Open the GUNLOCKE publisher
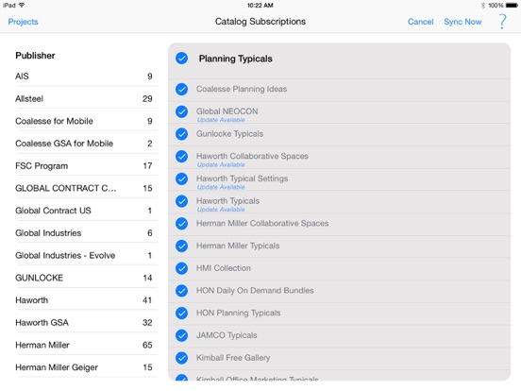The width and height of the screenshot is (521, 391). pyautogui.click(x=87, y=278)
